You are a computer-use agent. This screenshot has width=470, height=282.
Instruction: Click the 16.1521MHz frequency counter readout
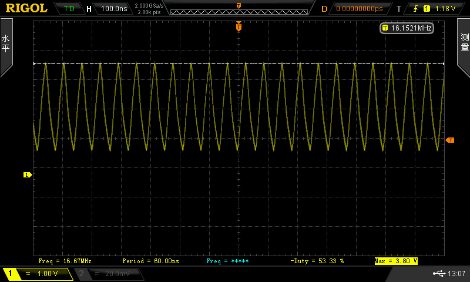407,28
